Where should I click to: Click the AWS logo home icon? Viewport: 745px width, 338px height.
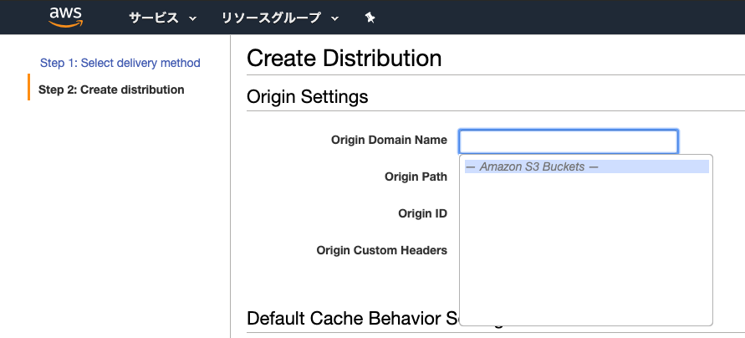pyautogui.click(x=64, y=17)
